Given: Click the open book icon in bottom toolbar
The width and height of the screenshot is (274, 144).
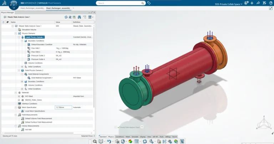Looking at the screenshot, I should pos(101,142).
